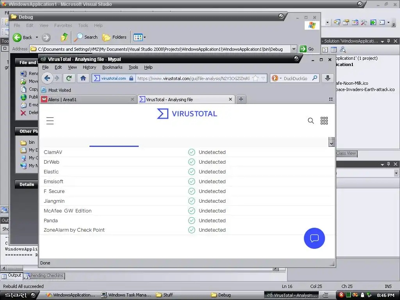The height and width of the screenshot is (300, 400).
Task: Open URL bar history dropdown arrow
Action: point(263,78)
